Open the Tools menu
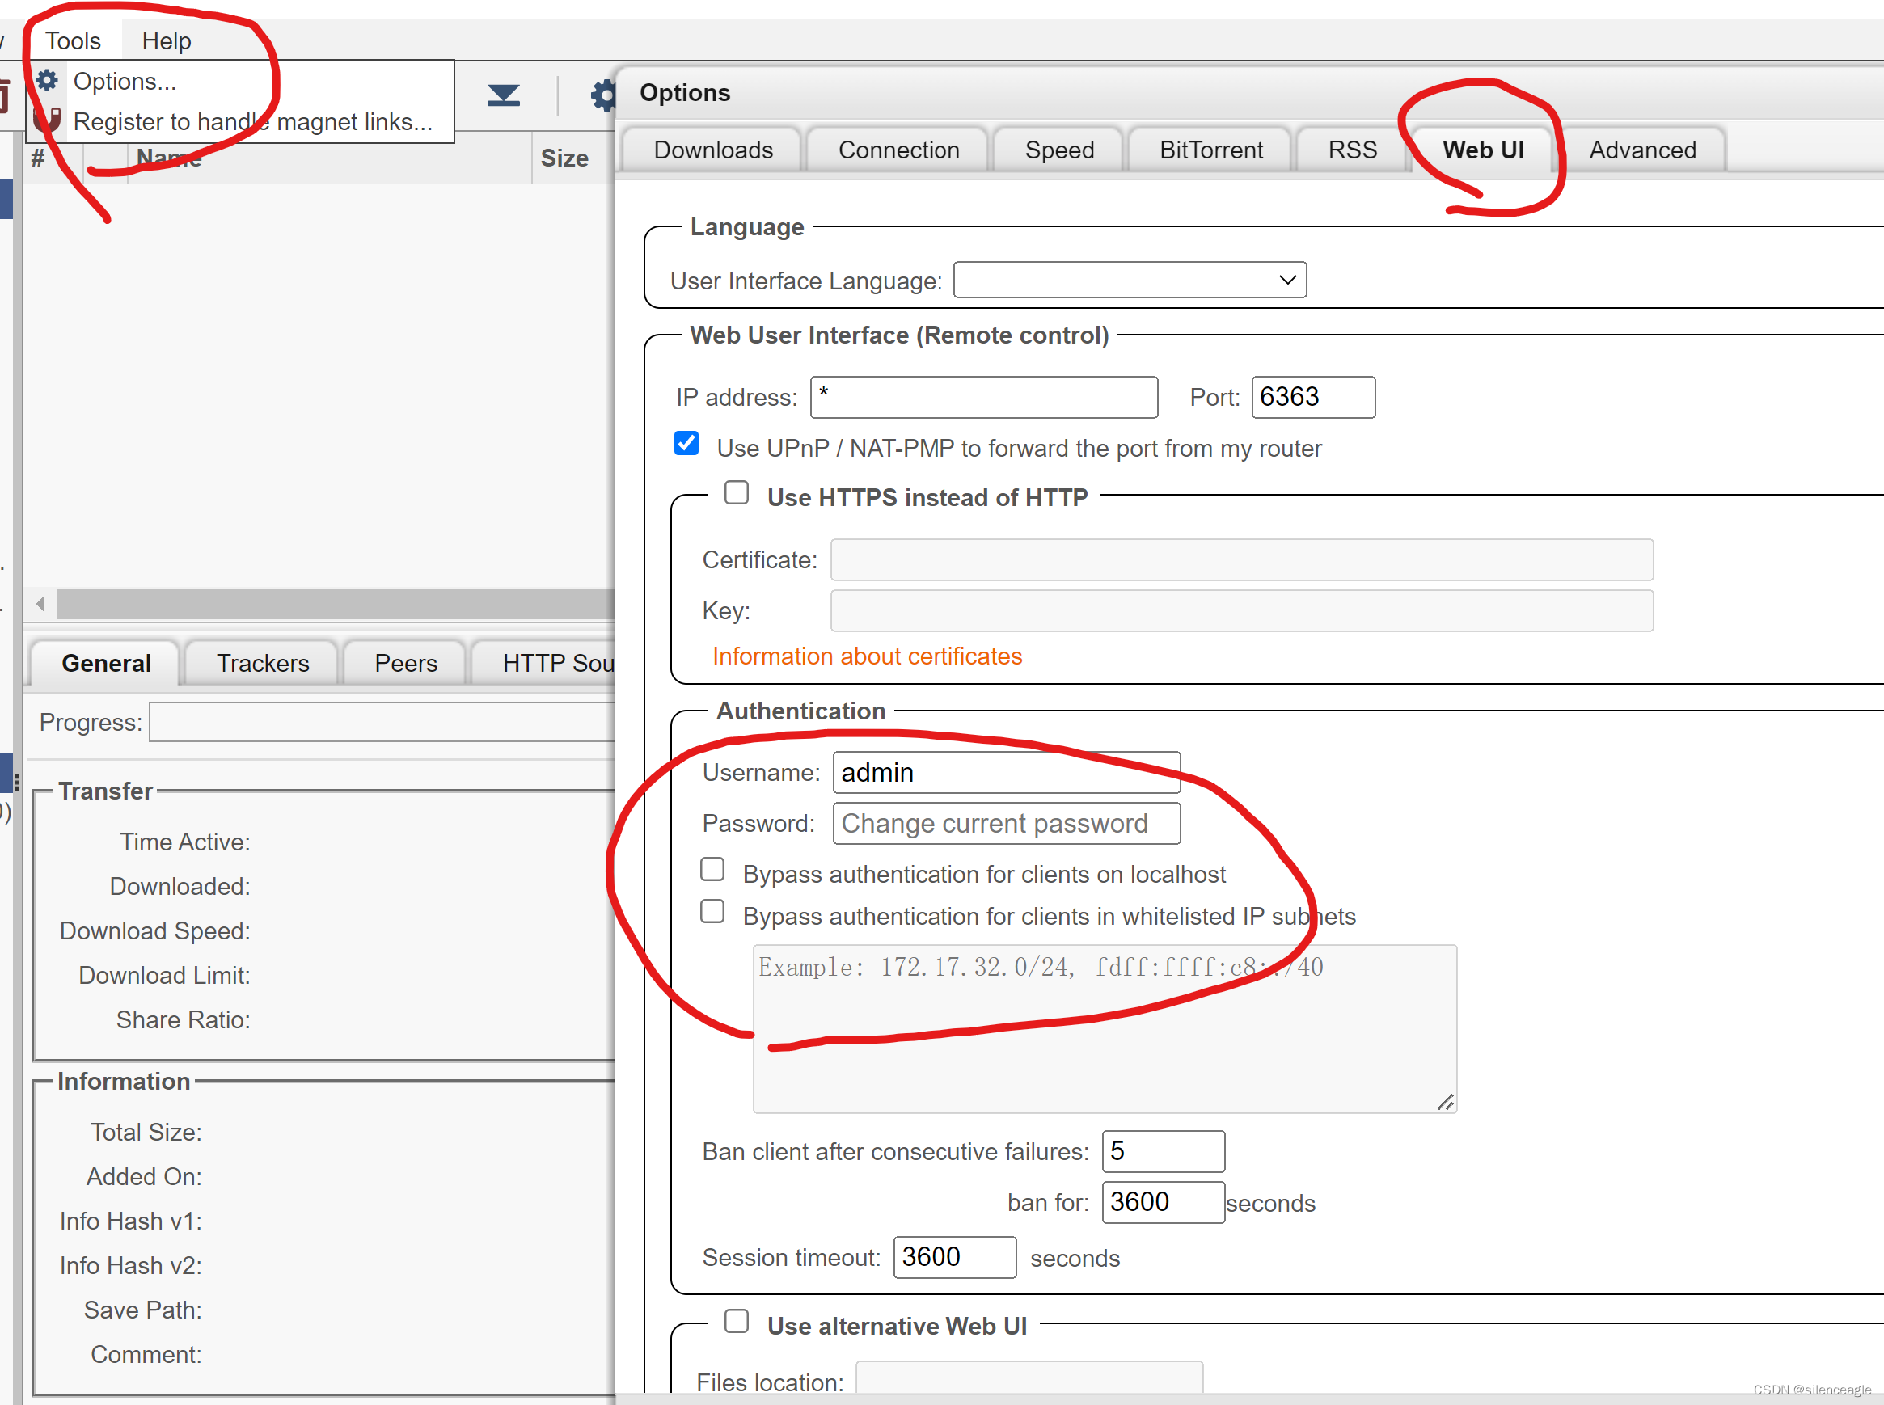1884x1405 pixels. [x=73, y=40]
